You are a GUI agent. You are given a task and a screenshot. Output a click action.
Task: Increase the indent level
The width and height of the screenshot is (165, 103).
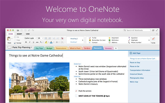[x=58, y=38]
